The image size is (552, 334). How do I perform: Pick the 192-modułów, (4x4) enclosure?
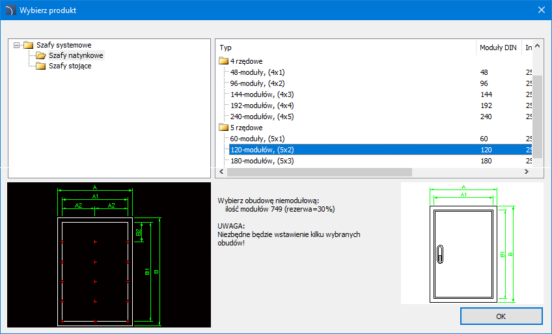pyautogui.click(x=262, y=105)
